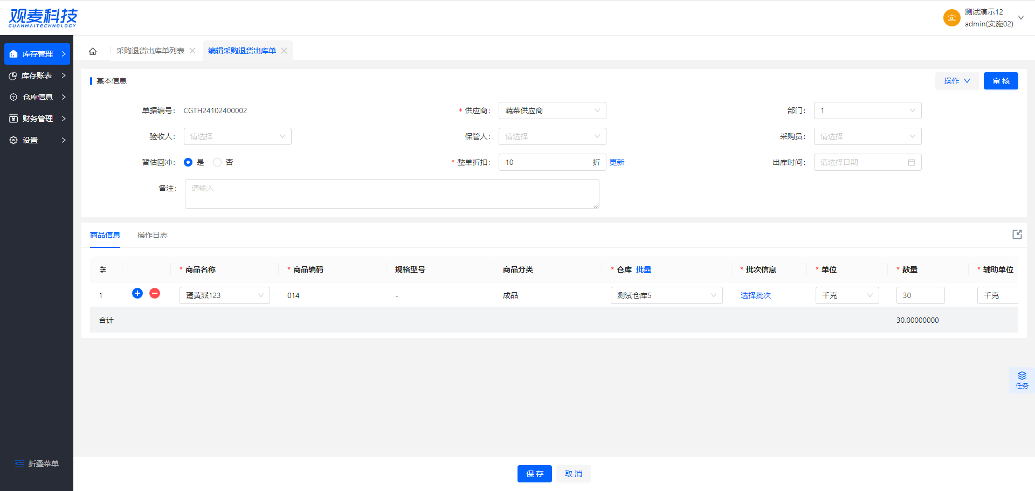
Task: Collapse sidebar via 折叠菜单
Action: coord(37,464)
